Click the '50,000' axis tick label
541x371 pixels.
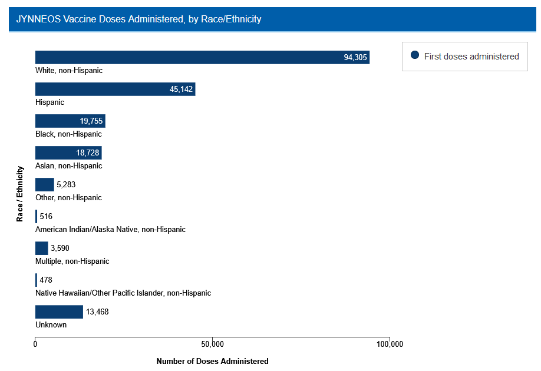[x=213, y=344]
